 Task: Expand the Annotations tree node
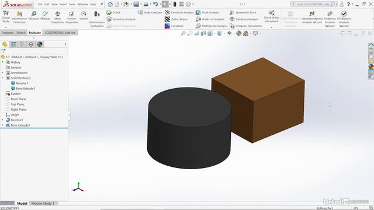[2, 72]
